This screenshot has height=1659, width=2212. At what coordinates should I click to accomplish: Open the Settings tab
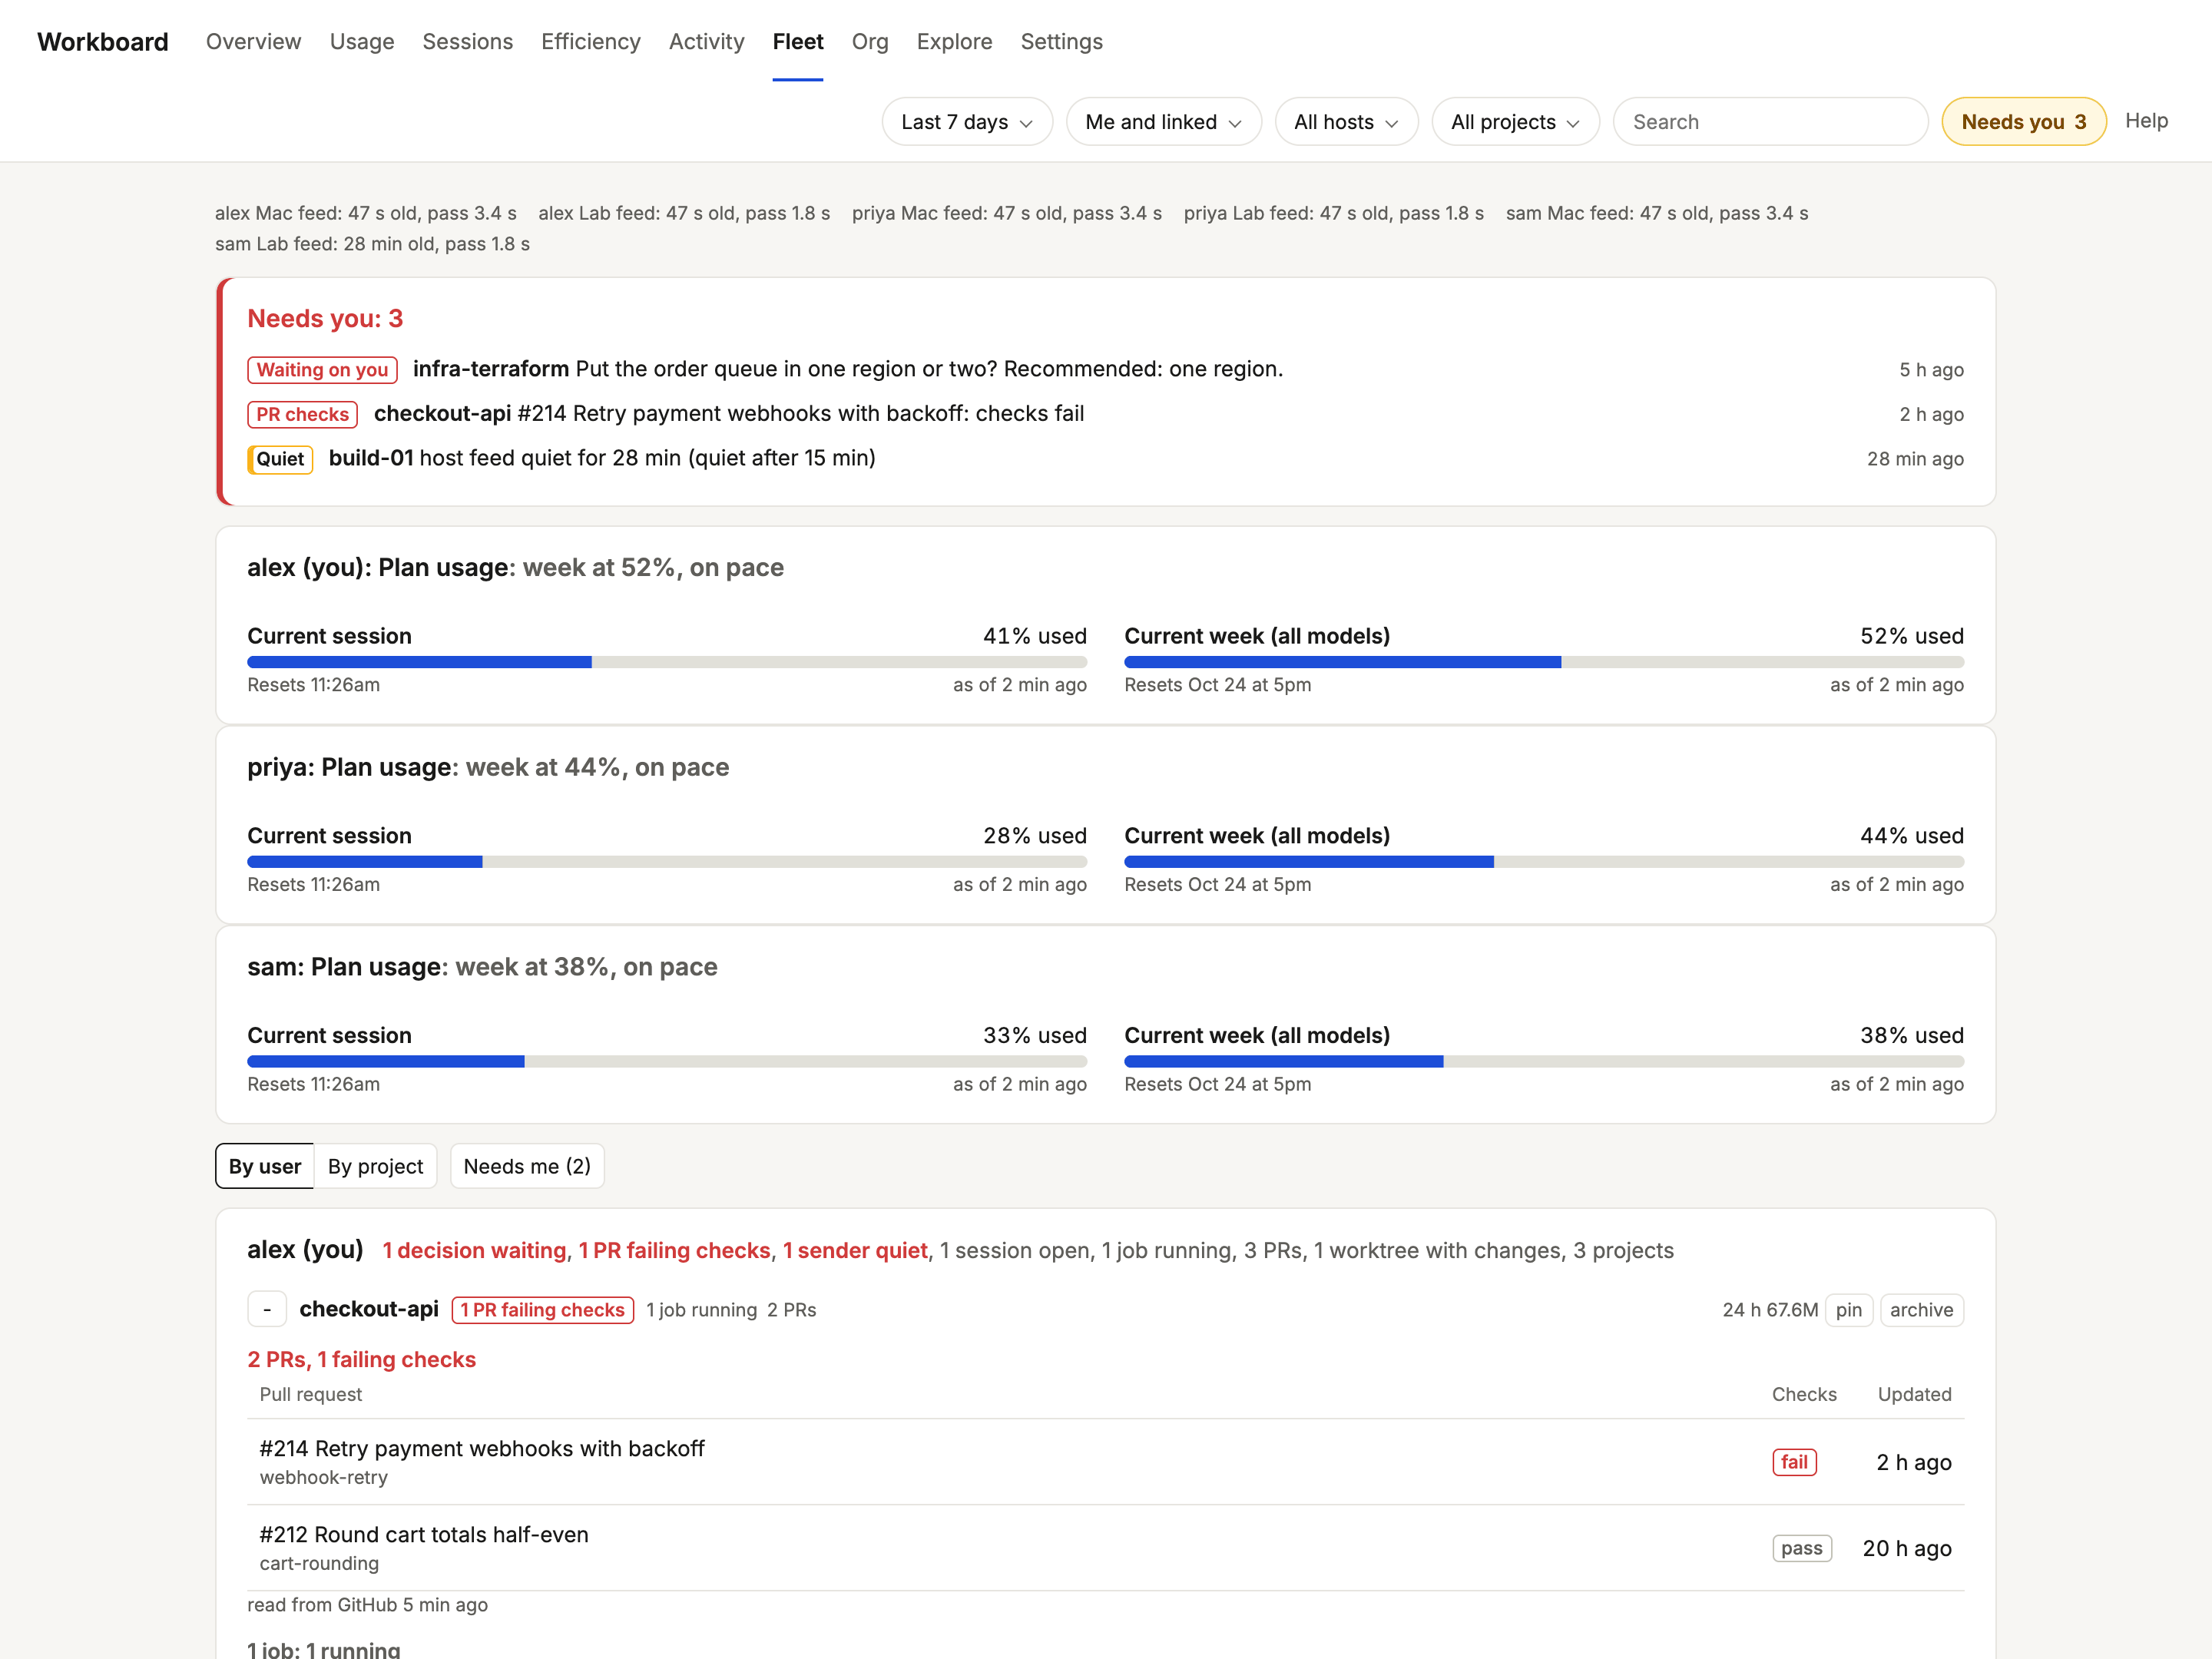(1061, 42)
